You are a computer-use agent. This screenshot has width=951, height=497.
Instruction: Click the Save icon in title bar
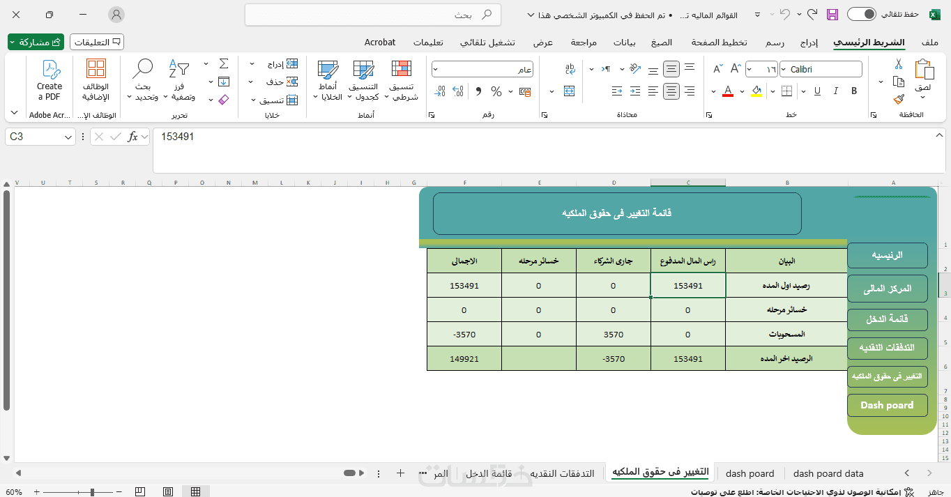point(832,15)
